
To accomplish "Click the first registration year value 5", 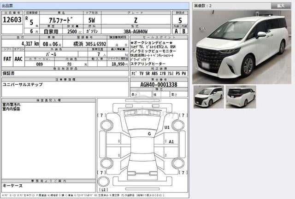I will [31, 23].
